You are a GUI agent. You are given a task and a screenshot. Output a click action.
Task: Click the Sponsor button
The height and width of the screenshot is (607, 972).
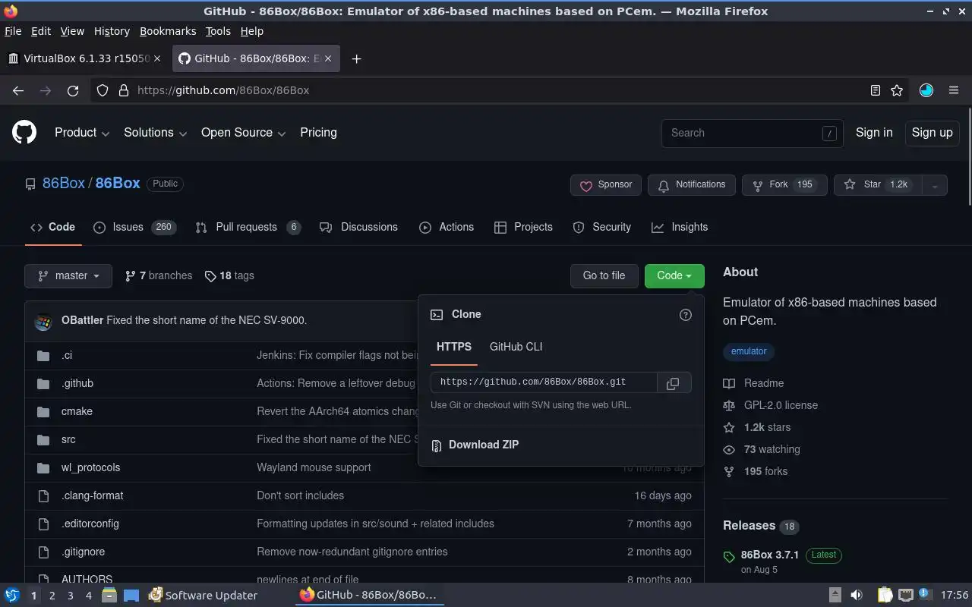click(x=606, y=185)
